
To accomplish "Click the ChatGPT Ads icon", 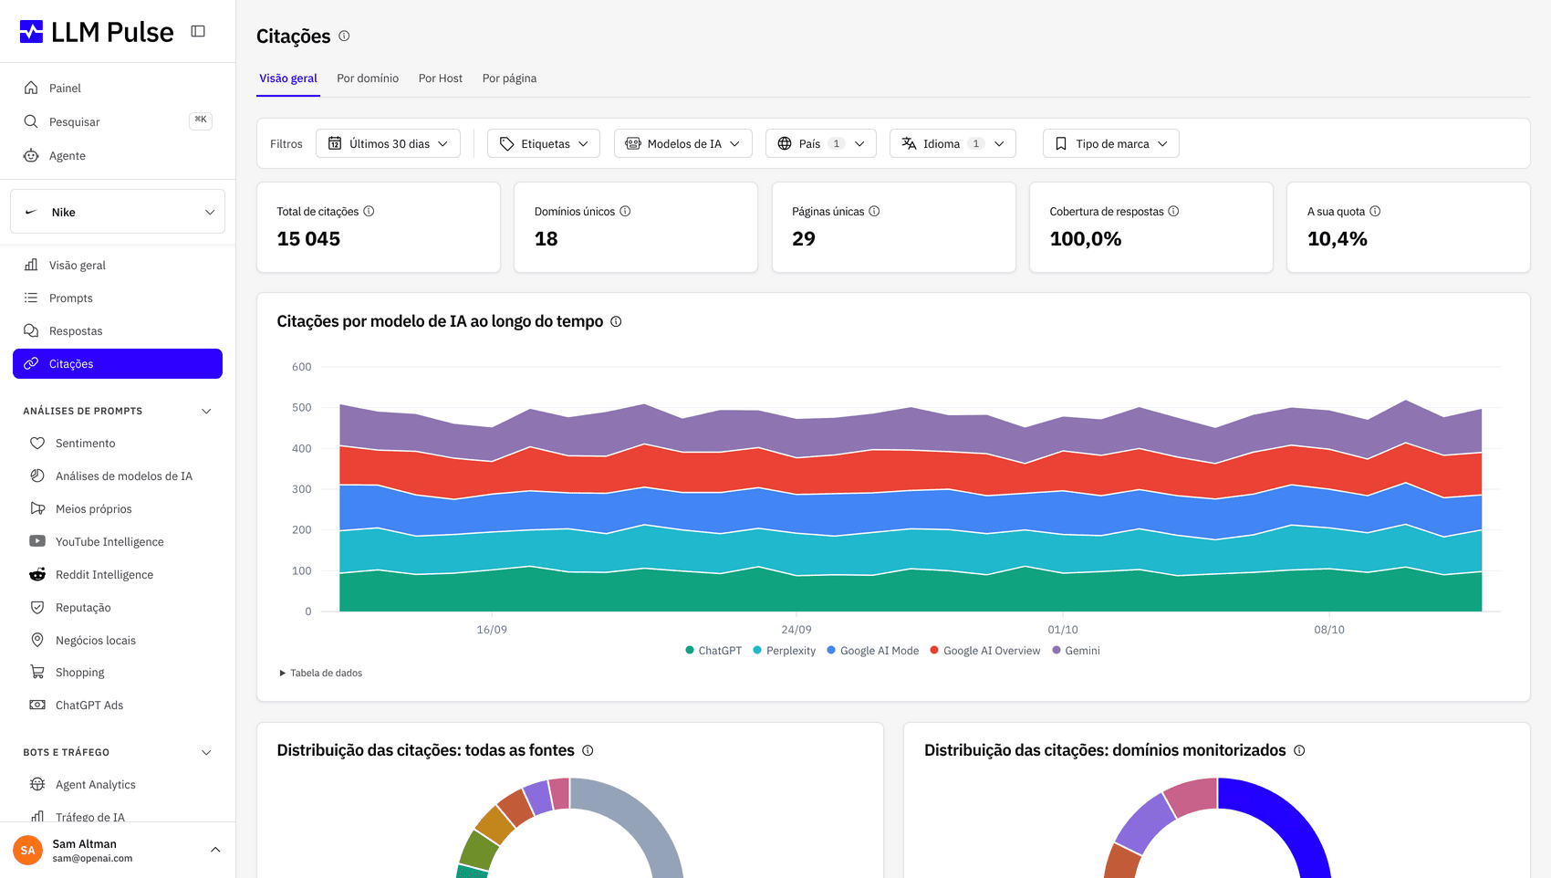I will pyautogui.click(x=37, y=705).
